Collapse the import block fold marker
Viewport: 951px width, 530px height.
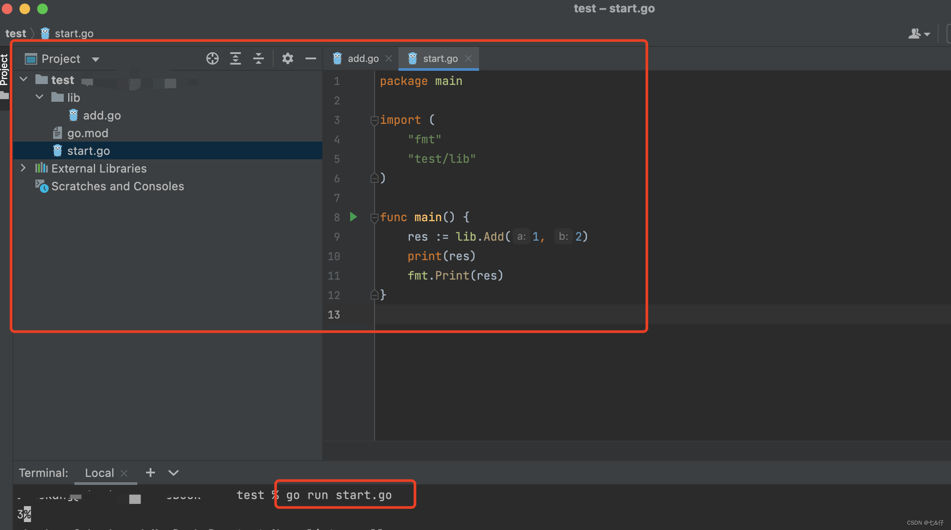(374, 120)
